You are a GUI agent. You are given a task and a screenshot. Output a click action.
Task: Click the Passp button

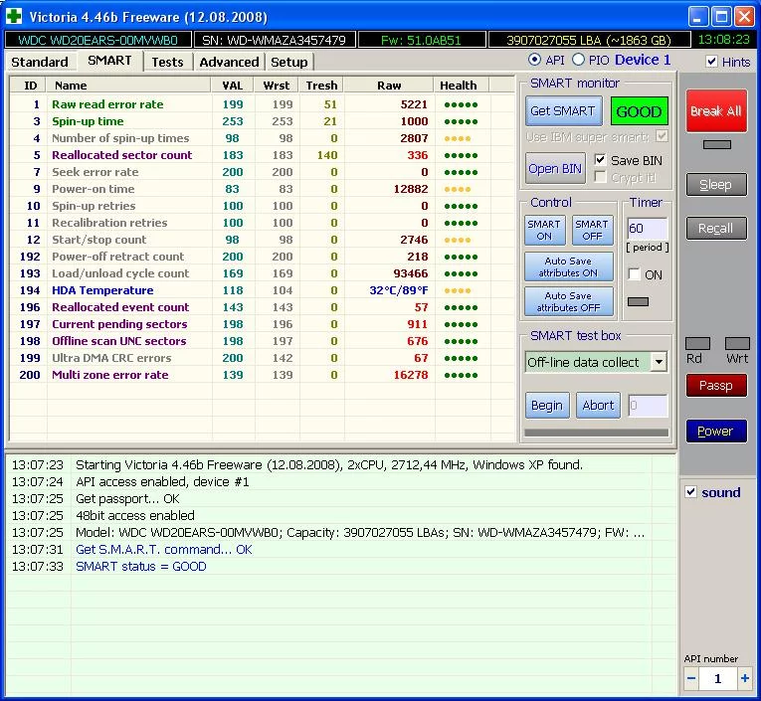tap(715, 386)
